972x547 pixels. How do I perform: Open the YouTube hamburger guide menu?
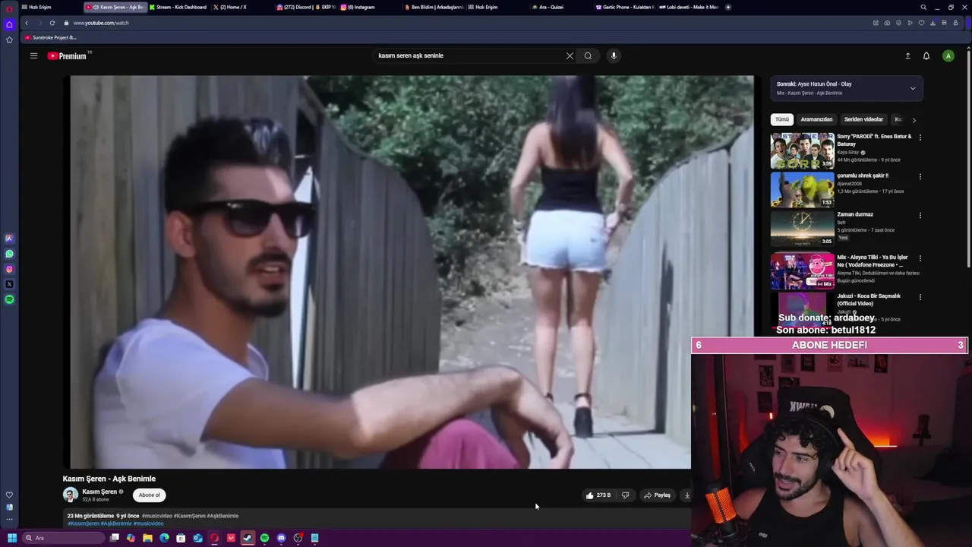click(x=33, y=55)
